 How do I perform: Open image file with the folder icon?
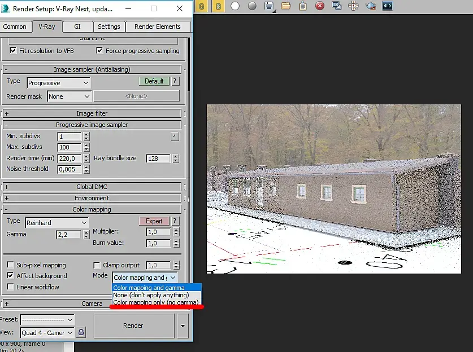[x=286, y=6]
